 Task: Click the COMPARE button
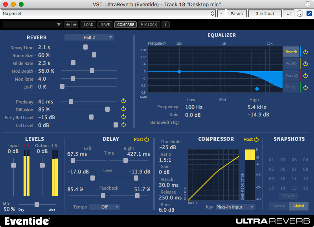click(x=125, y=24)
